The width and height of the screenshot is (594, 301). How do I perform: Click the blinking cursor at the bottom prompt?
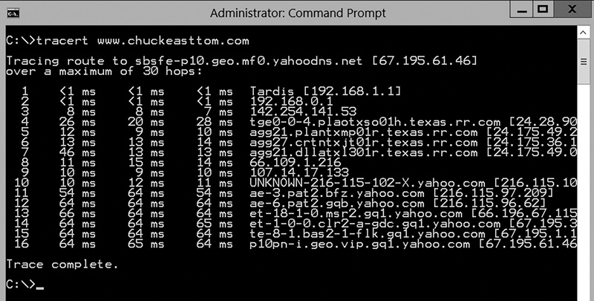[x=39, y=286]
